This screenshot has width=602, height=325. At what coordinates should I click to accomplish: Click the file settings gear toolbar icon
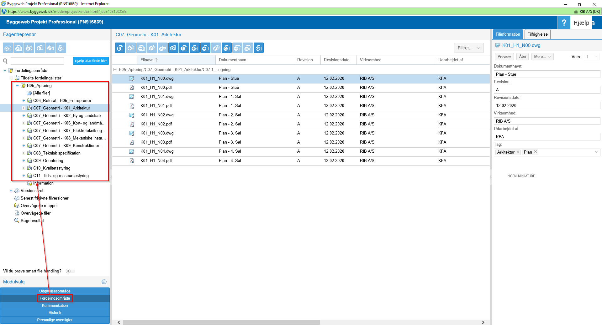tap(173, 48)
